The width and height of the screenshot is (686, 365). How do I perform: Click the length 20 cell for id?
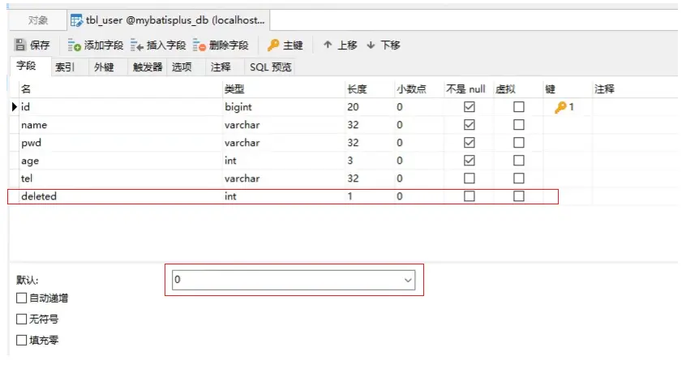point(370,107)
